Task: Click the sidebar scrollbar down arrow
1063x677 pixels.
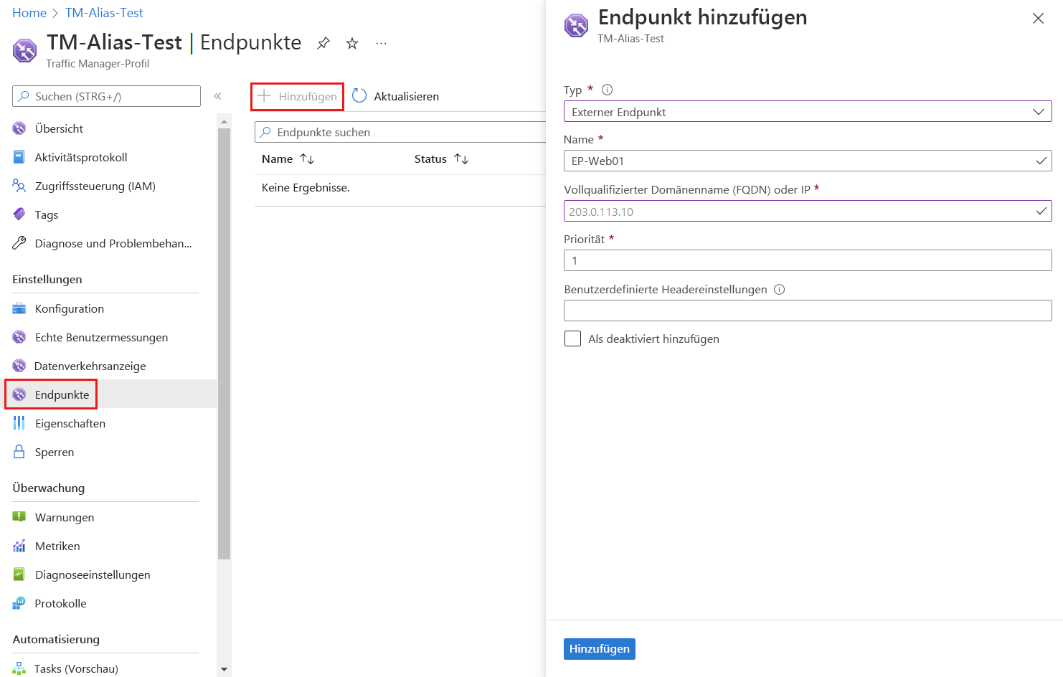Action: click(x=225, y=669)
